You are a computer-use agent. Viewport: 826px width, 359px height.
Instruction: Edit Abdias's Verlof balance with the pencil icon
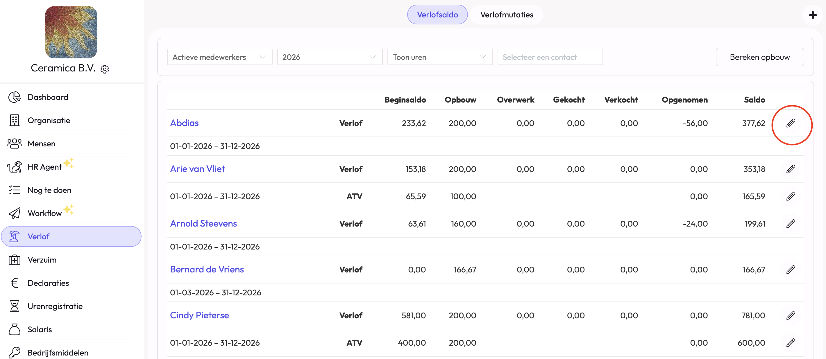click(x=791, y=123)
